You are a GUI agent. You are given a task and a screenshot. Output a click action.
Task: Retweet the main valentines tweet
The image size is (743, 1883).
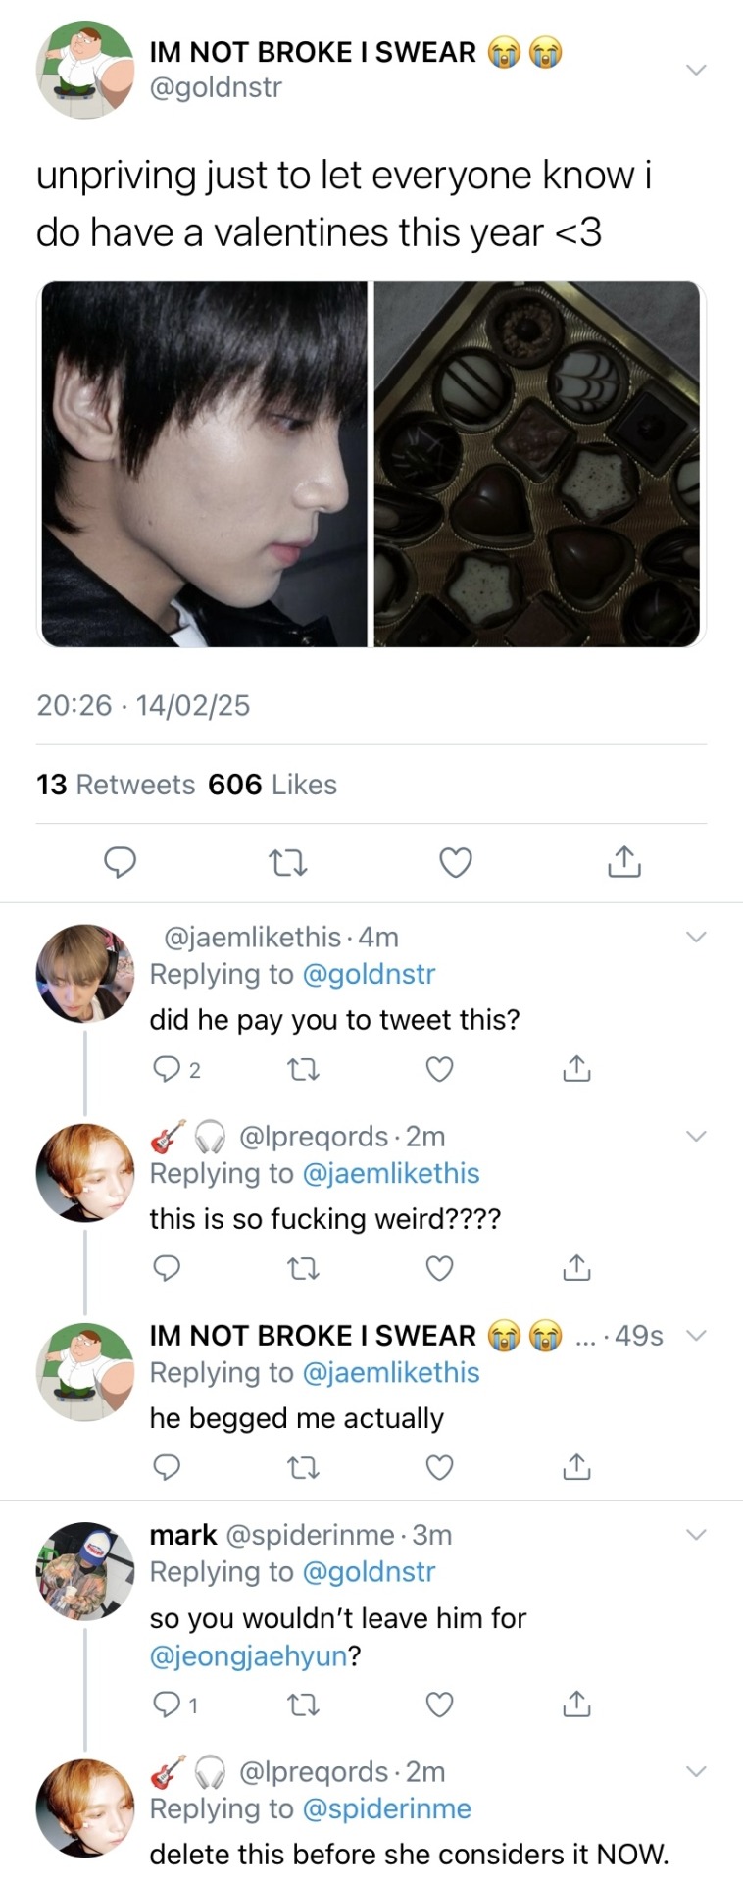pyautogui.click(x=287, y=863)
